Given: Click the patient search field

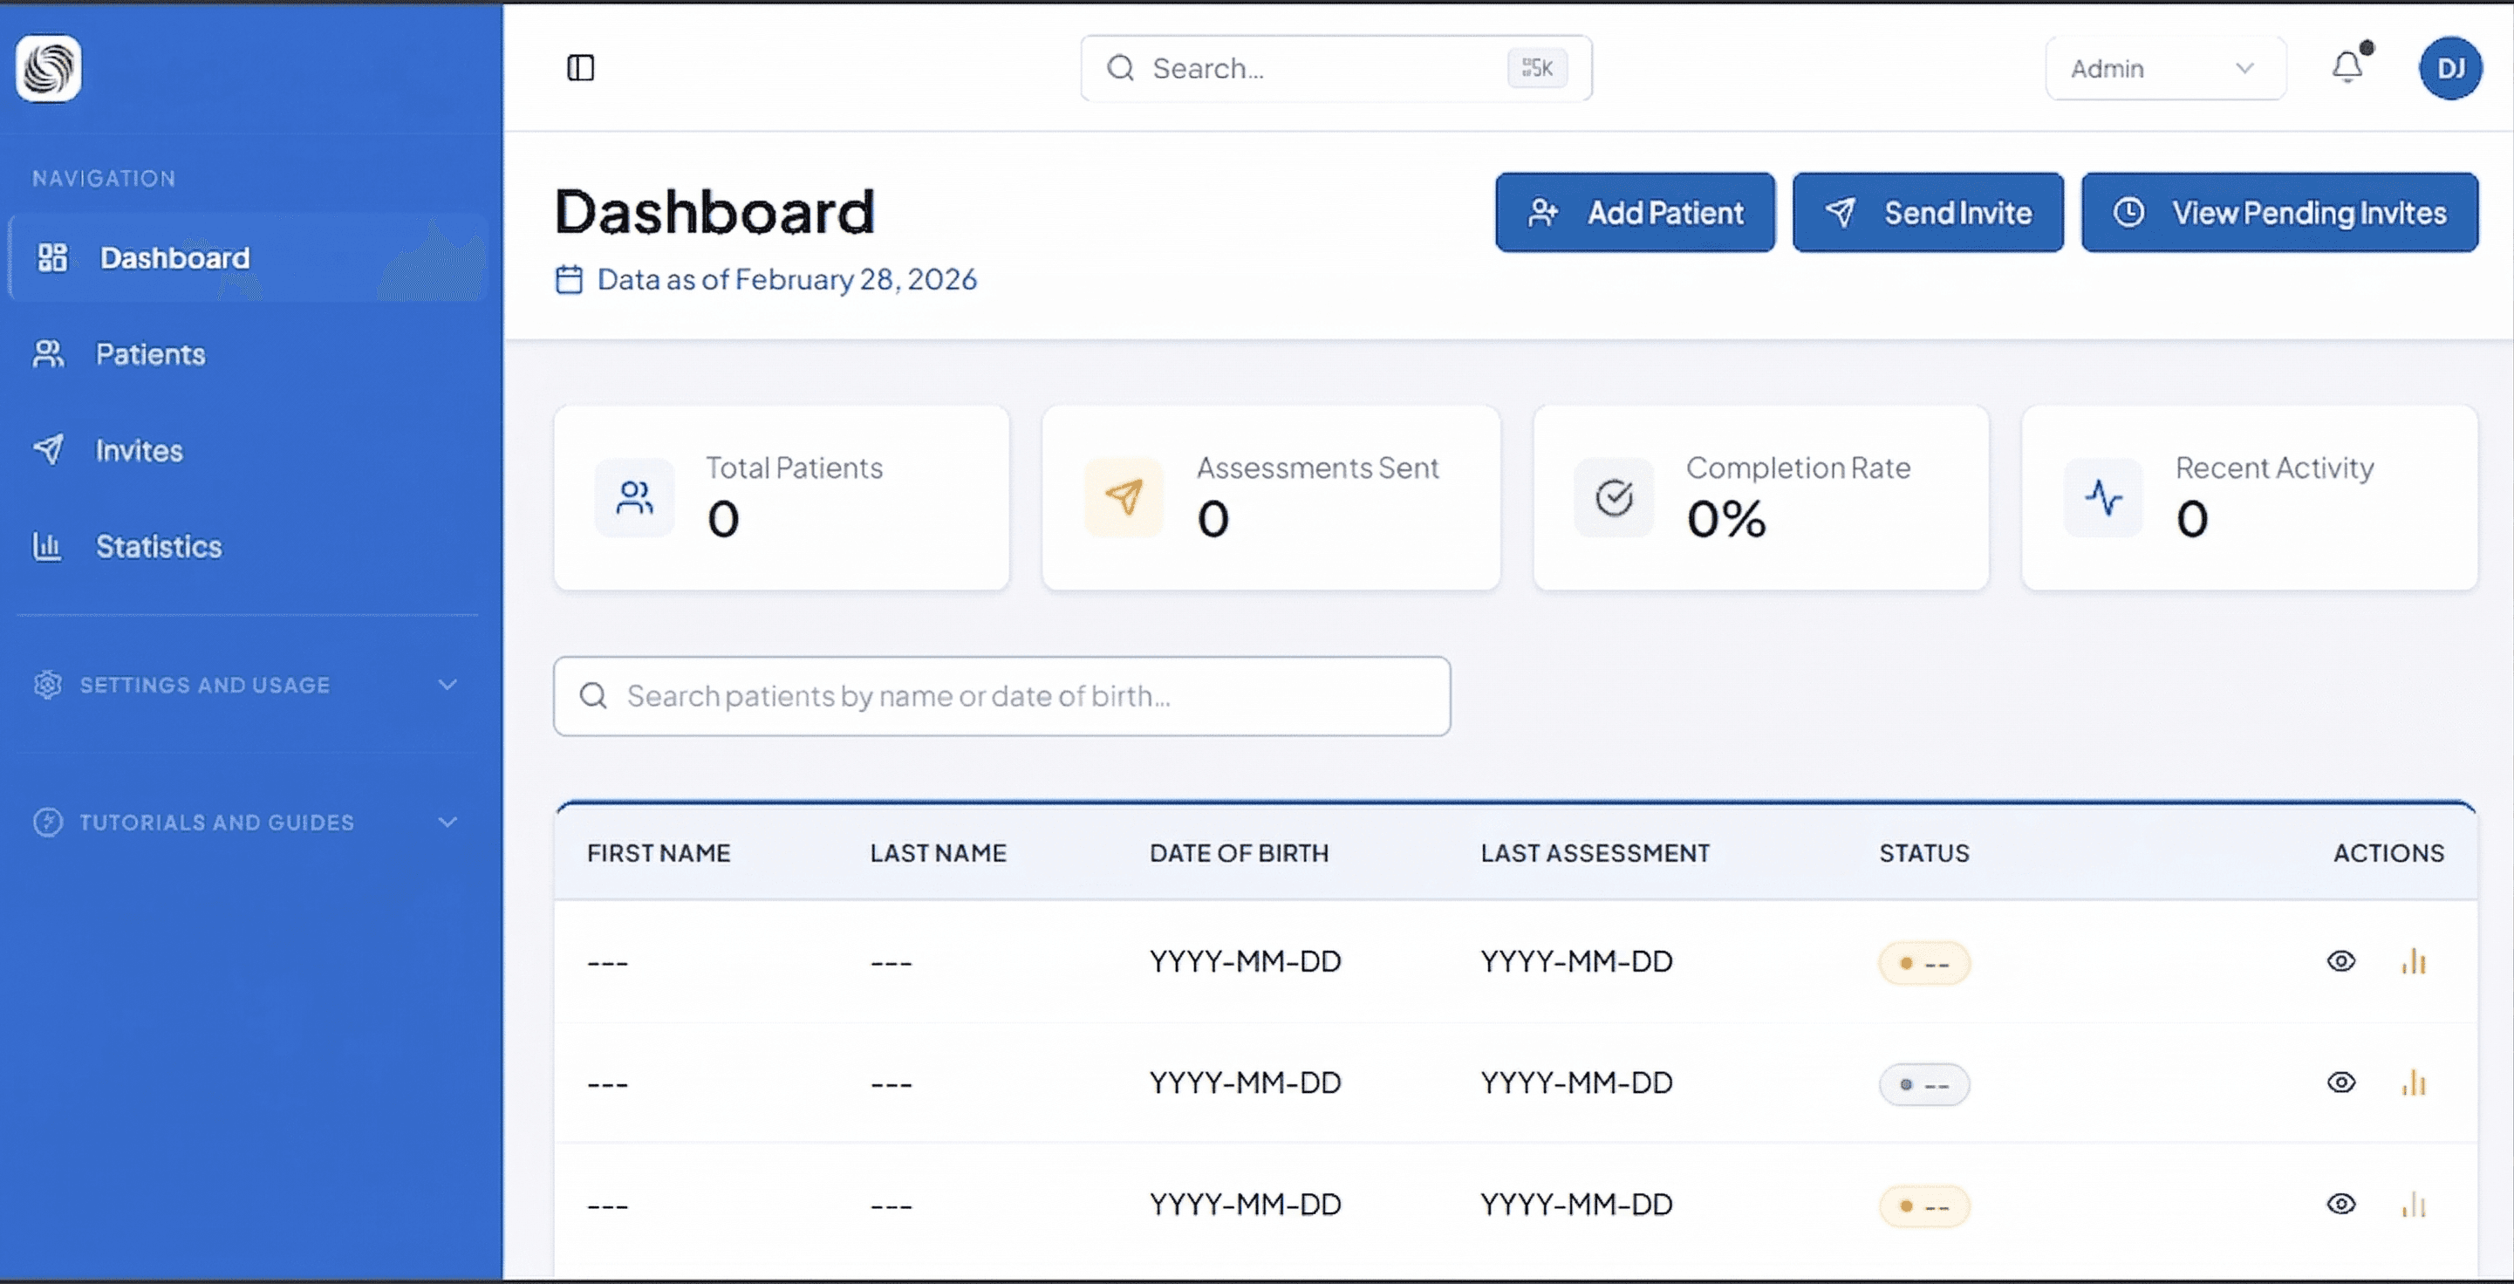Looking at the screenshot, I should coord(1001,696).
